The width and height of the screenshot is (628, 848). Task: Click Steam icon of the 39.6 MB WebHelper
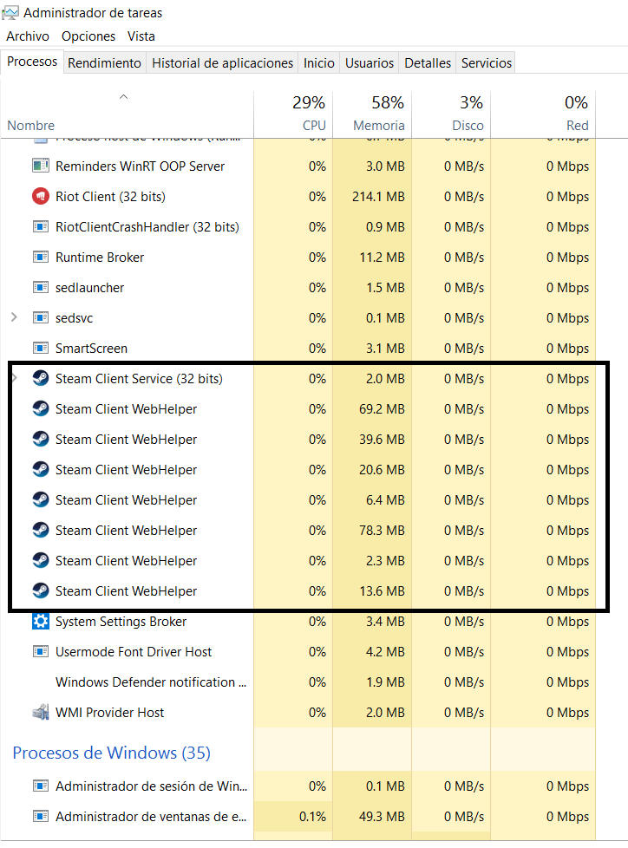pyautogui.click(x=41, y=439)
